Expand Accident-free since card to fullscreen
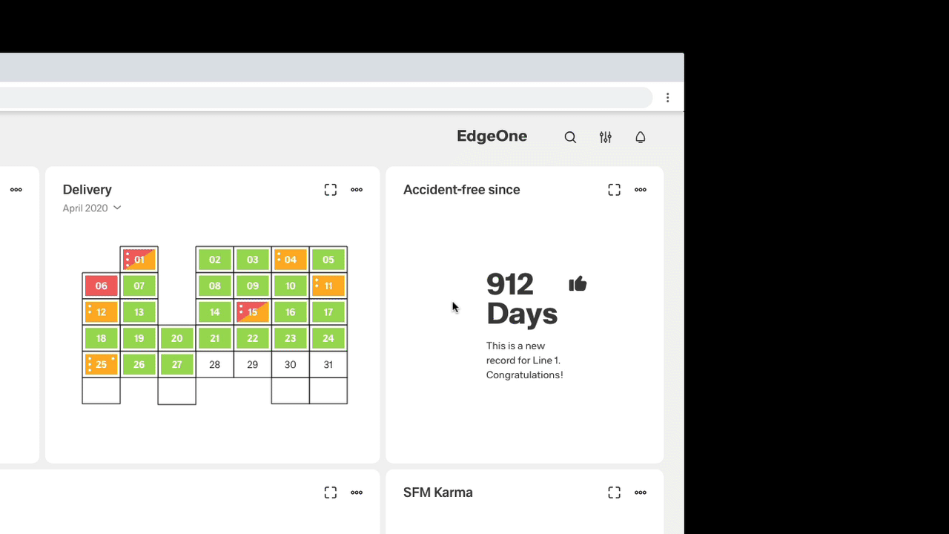Screen dimensions: 949x534 click(614, 190)
